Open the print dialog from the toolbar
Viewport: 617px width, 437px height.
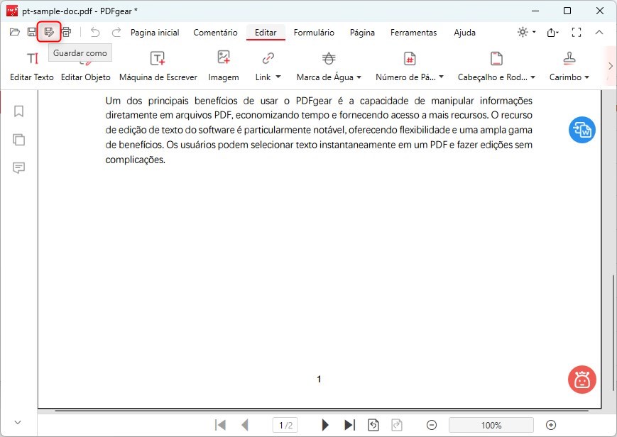(x=66, y=32)
